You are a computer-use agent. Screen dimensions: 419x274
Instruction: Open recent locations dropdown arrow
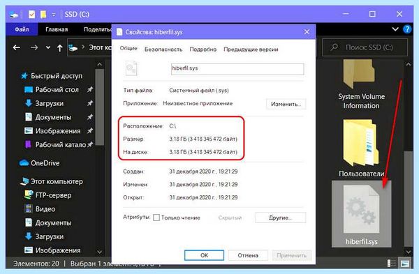48,47
